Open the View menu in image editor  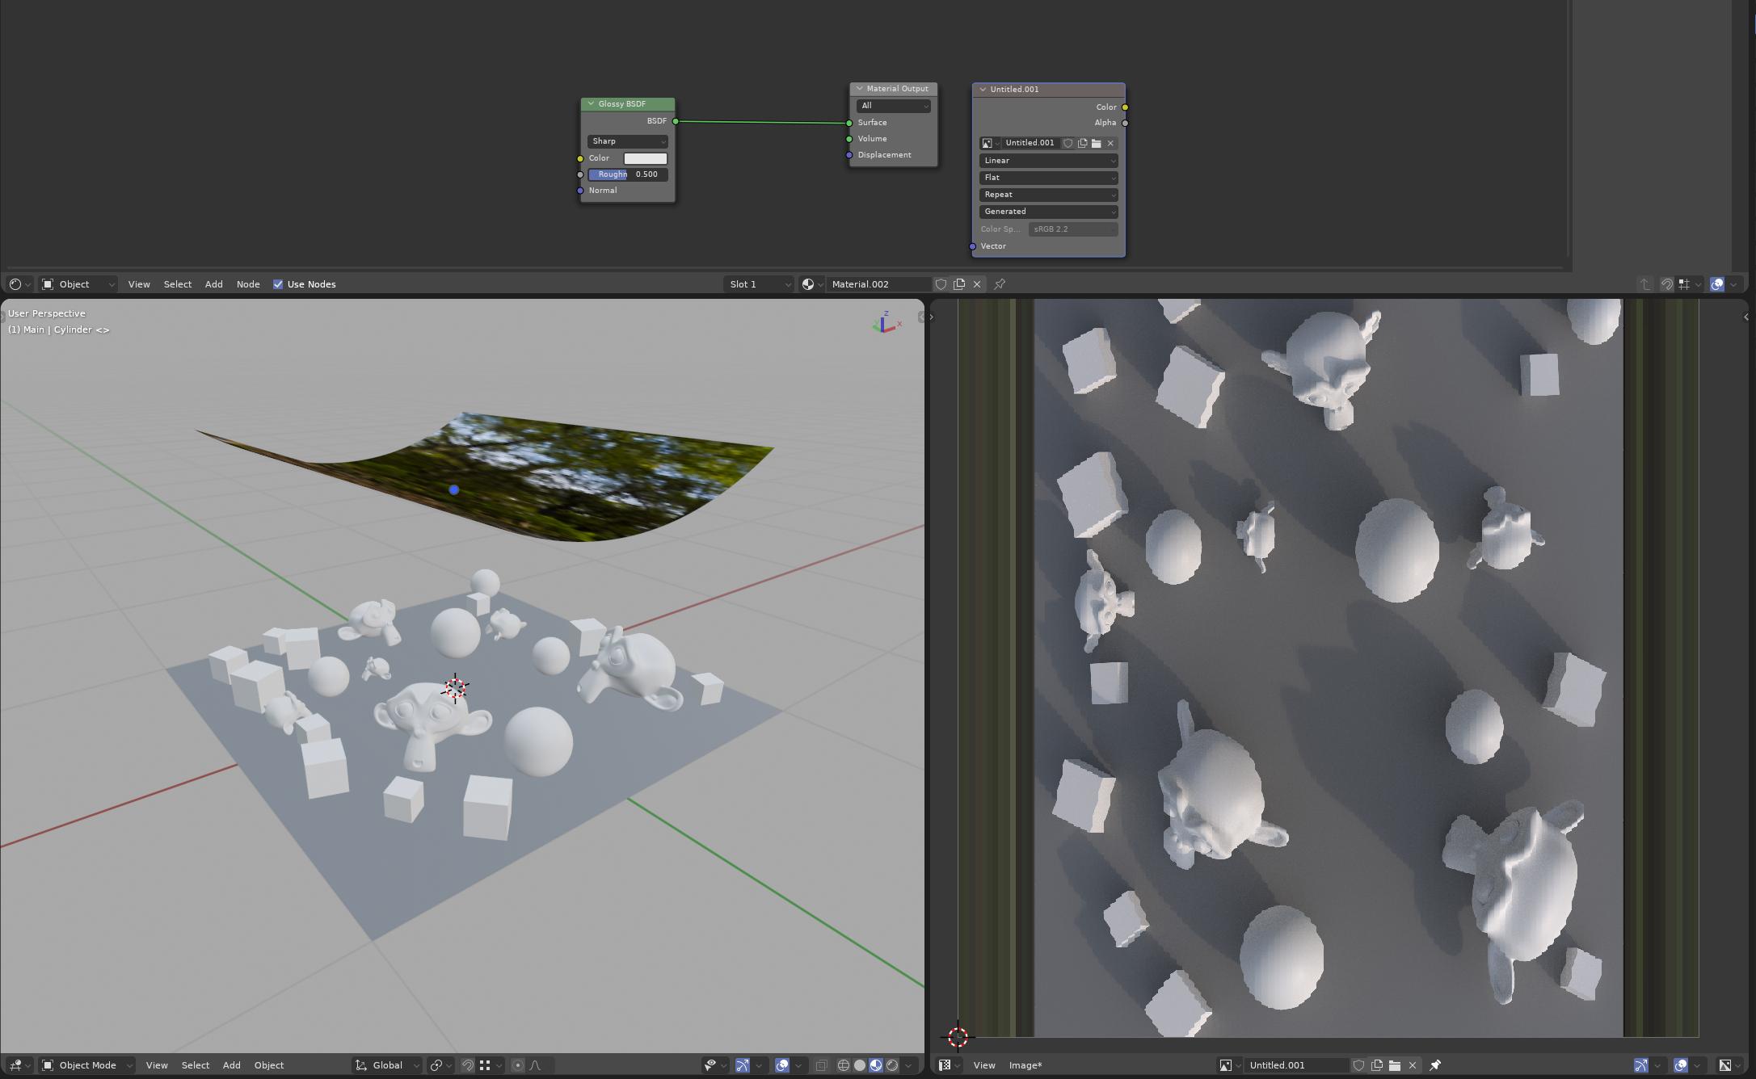(x=984, y=1065)
